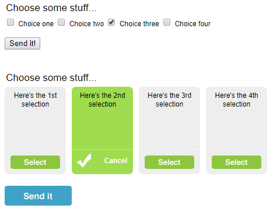The image size is (273, 212).
Task: Click the green "Here's the 2nd selection" text
Action: coord(103,100)
